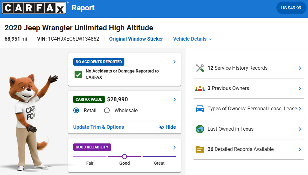Click the CARFAX VALUE badge
The width and height of the screenshot is (308, 175).
pos(89,99)
